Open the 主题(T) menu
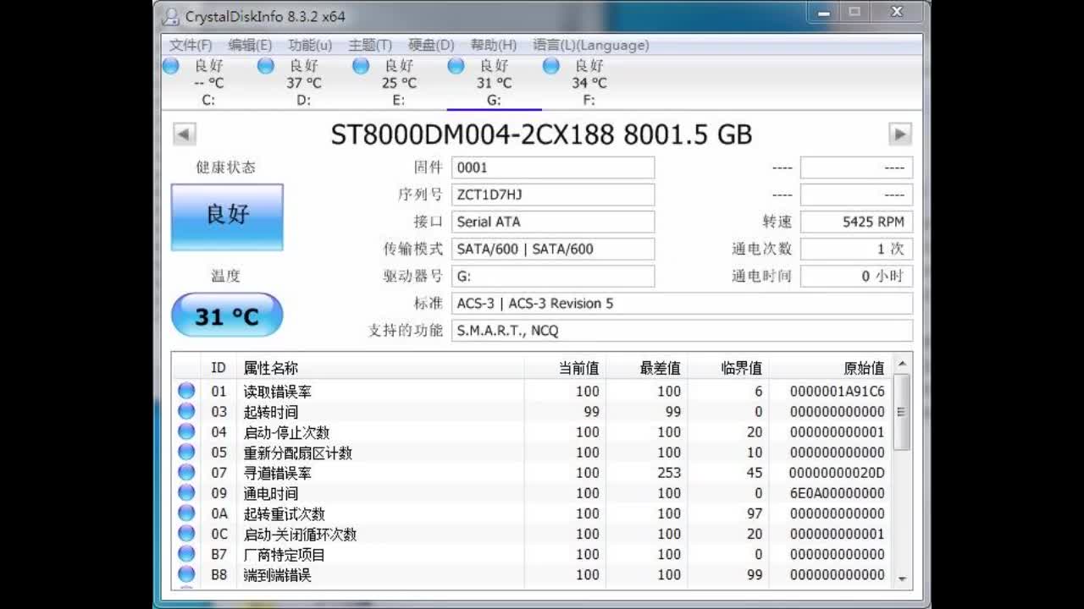The height and width of the screenshot is (609, 1084). pos(370,45)
